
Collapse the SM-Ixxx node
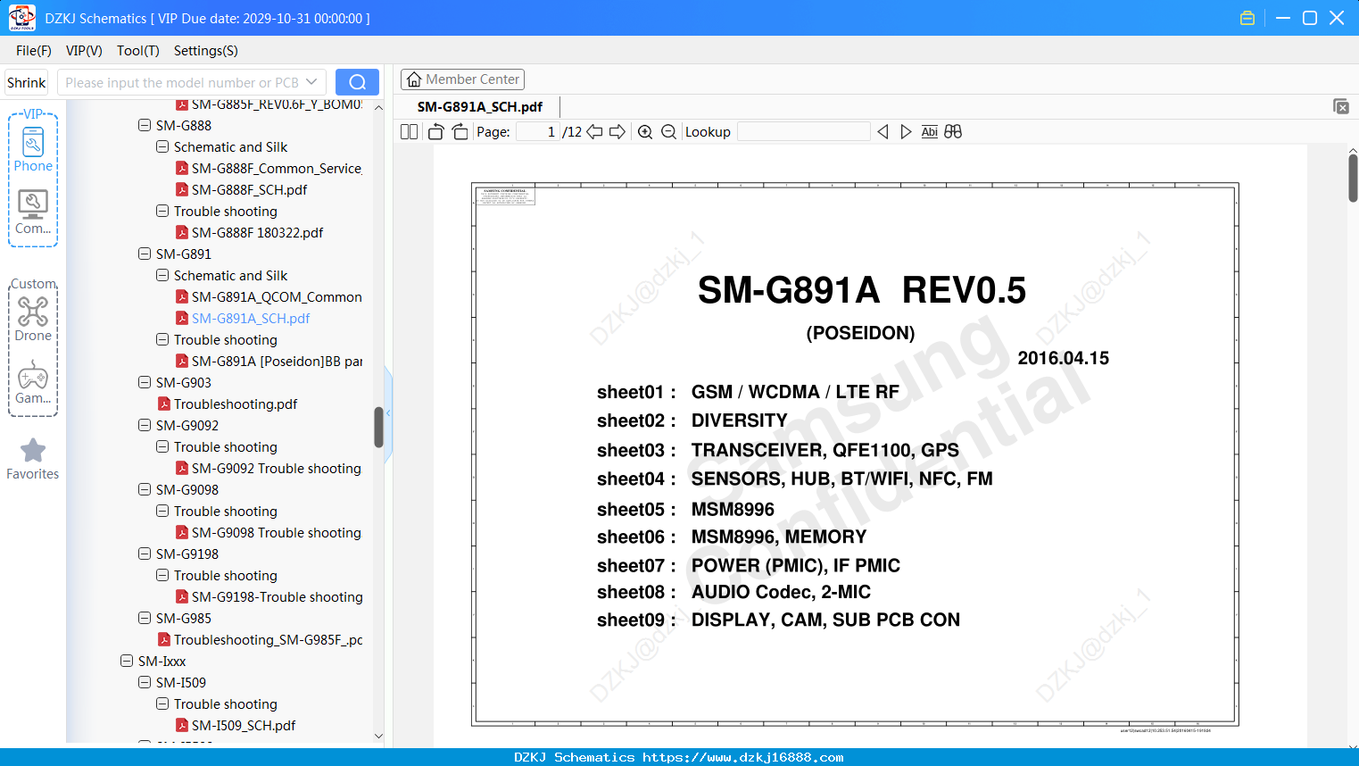click(x=127, y=661)
